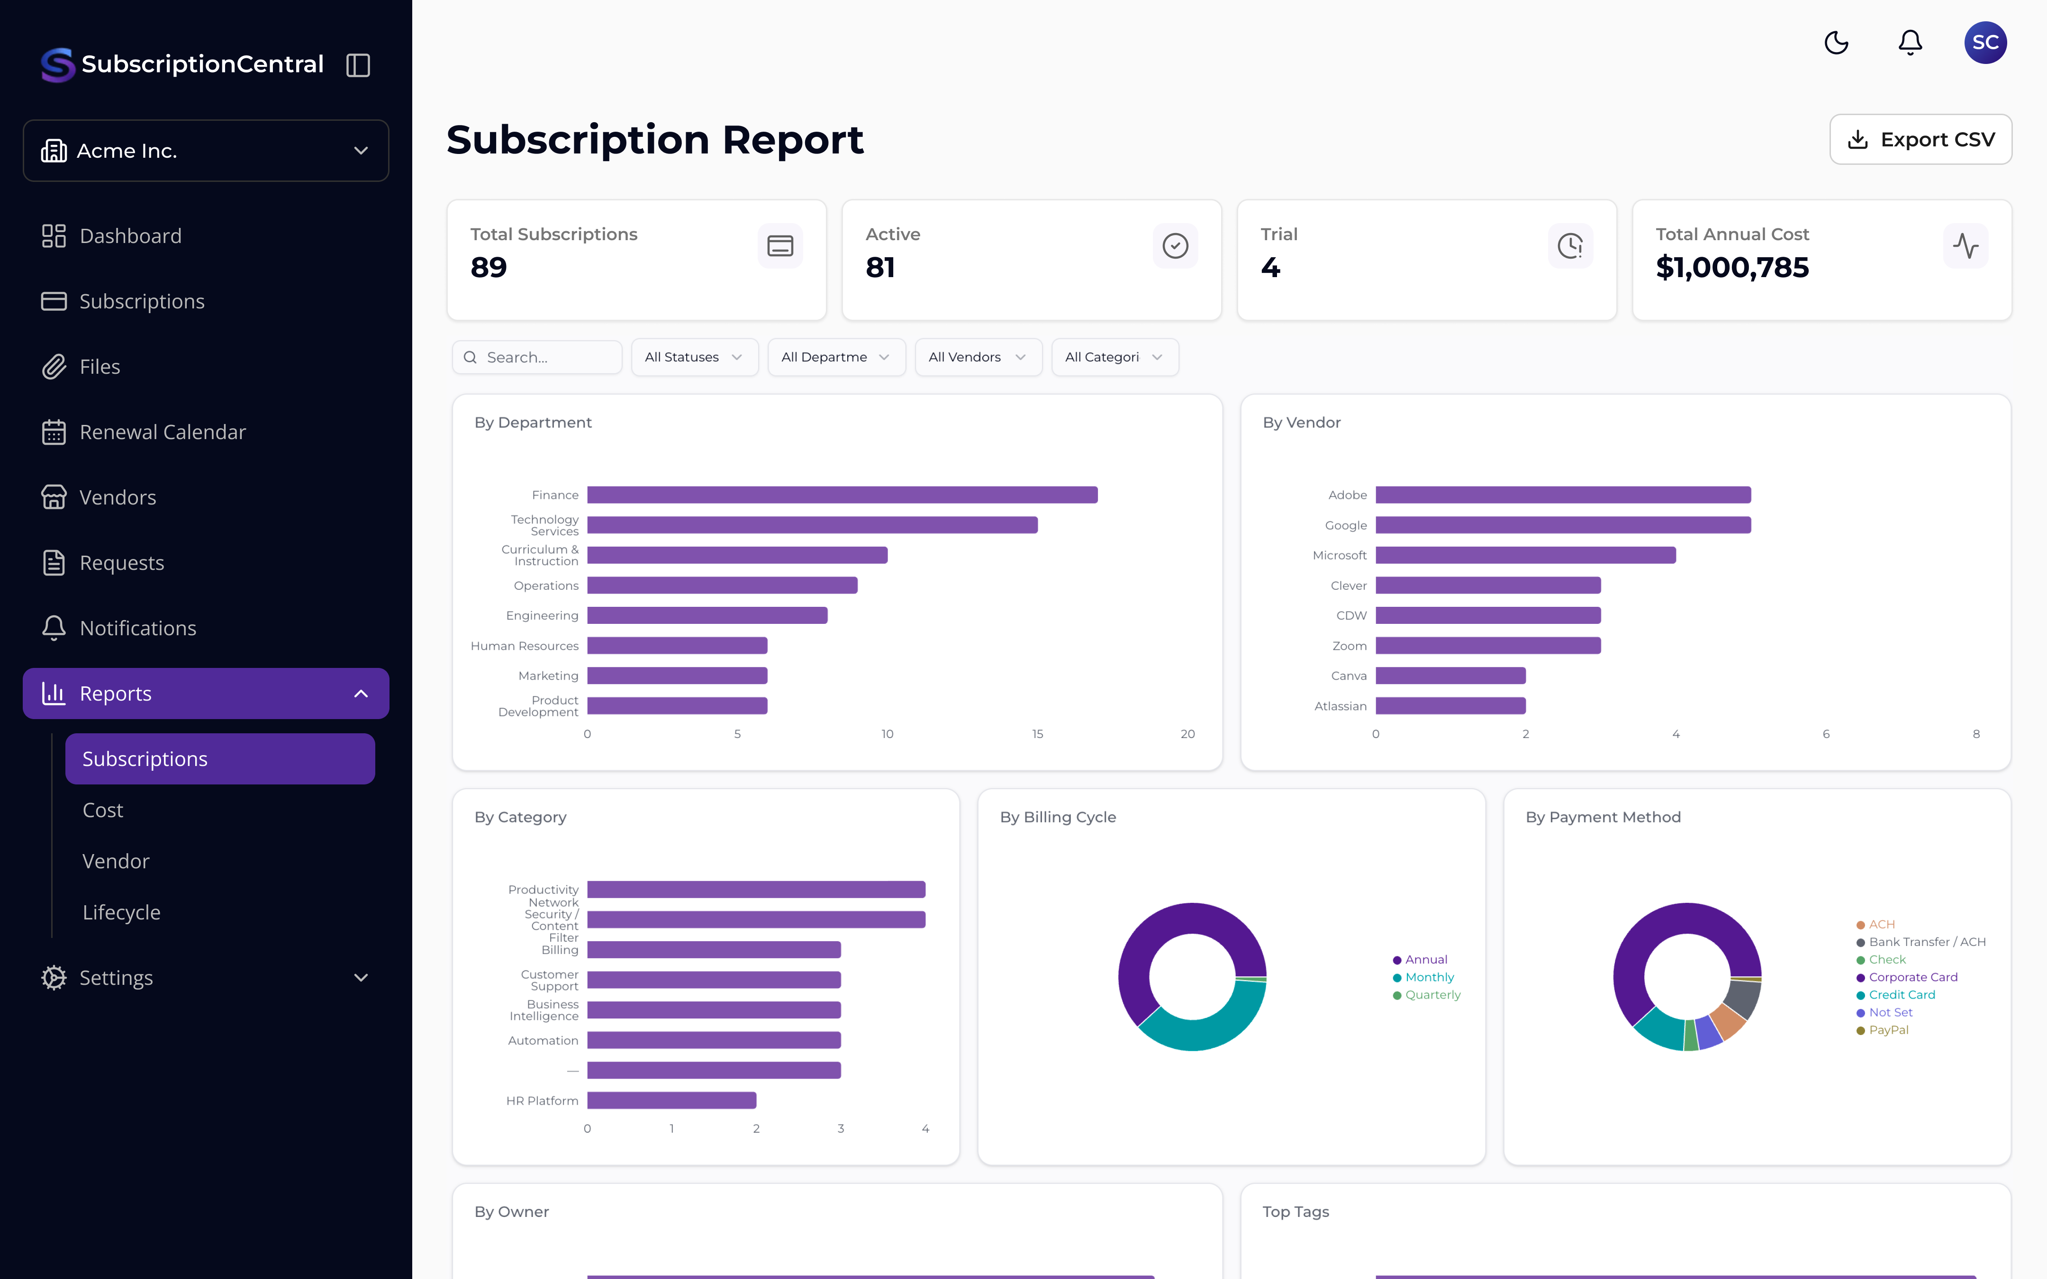Toggle ACH legend in Payment Method chart
The width and height of the screenshot is (2047, 1279).
(x=1875, y=925)
